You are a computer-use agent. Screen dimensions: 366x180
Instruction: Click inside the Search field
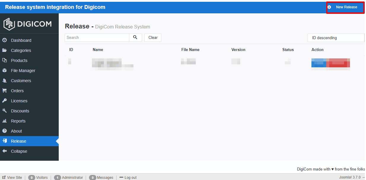click(x=97, y=37)
